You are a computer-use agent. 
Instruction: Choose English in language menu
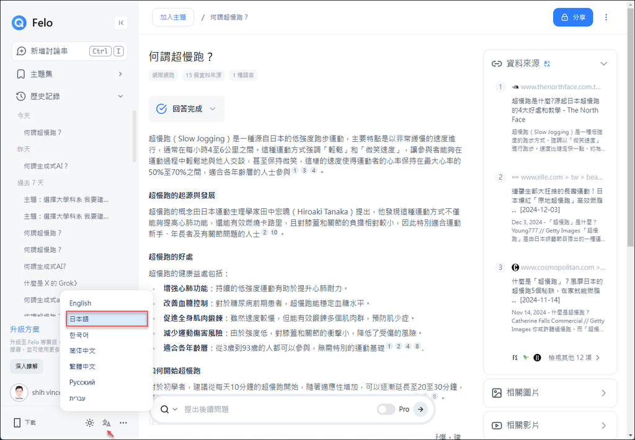pos(80,303)
